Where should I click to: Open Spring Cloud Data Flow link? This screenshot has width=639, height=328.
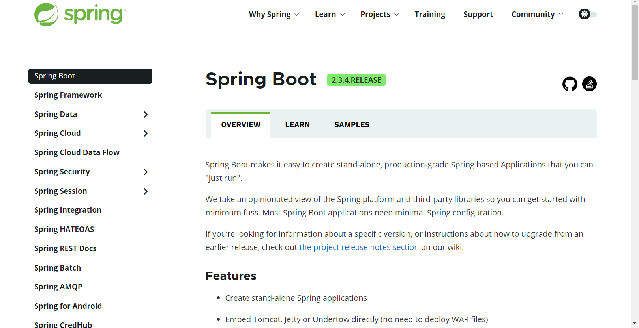pyautogui.click(x=77, y=152)
